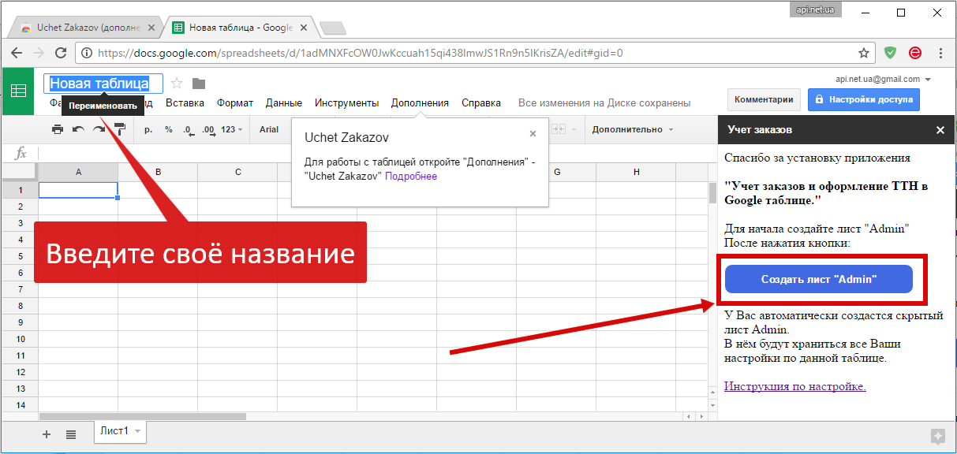Click the print icon
The height and width of the screenshot is (454, 957).
pyautogui.click(x=57, y=129)
